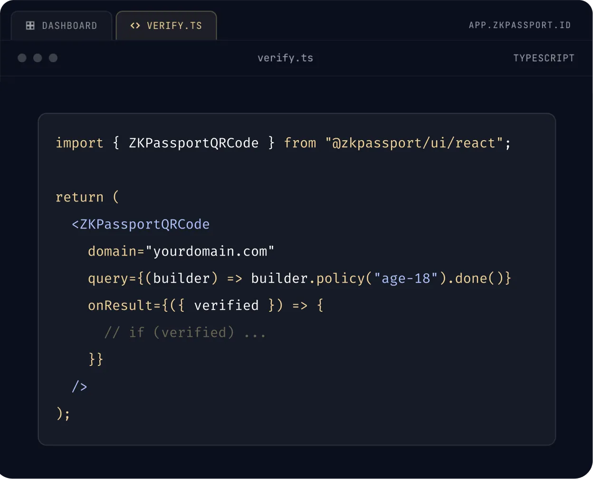Switch to the DASHBOARD tab
This screenshot has height=479, width=593.
(x=62, y=26)
